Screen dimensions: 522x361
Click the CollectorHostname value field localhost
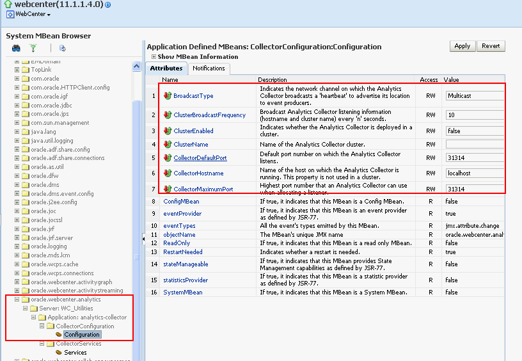(x=475, y=173)
